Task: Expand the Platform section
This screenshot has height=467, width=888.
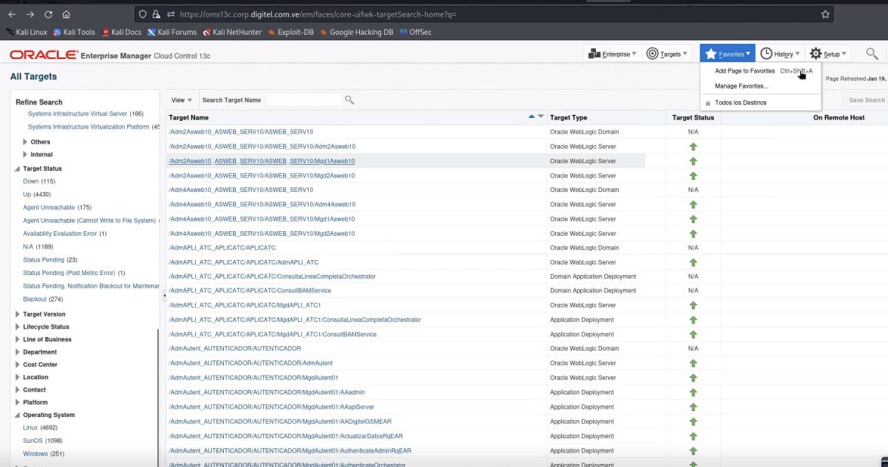Action: coord(17,402)
